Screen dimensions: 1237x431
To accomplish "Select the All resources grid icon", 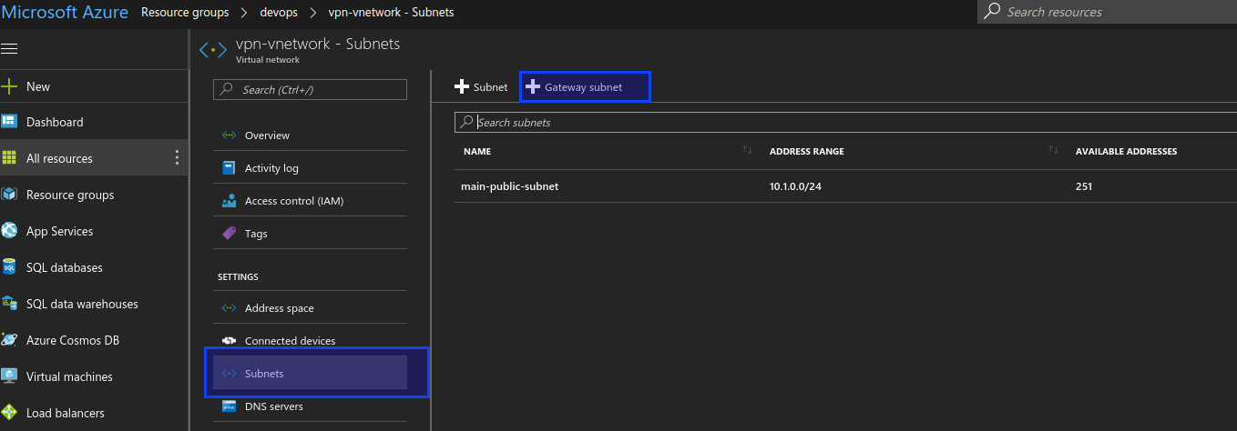I will click(x=9, y=158).
